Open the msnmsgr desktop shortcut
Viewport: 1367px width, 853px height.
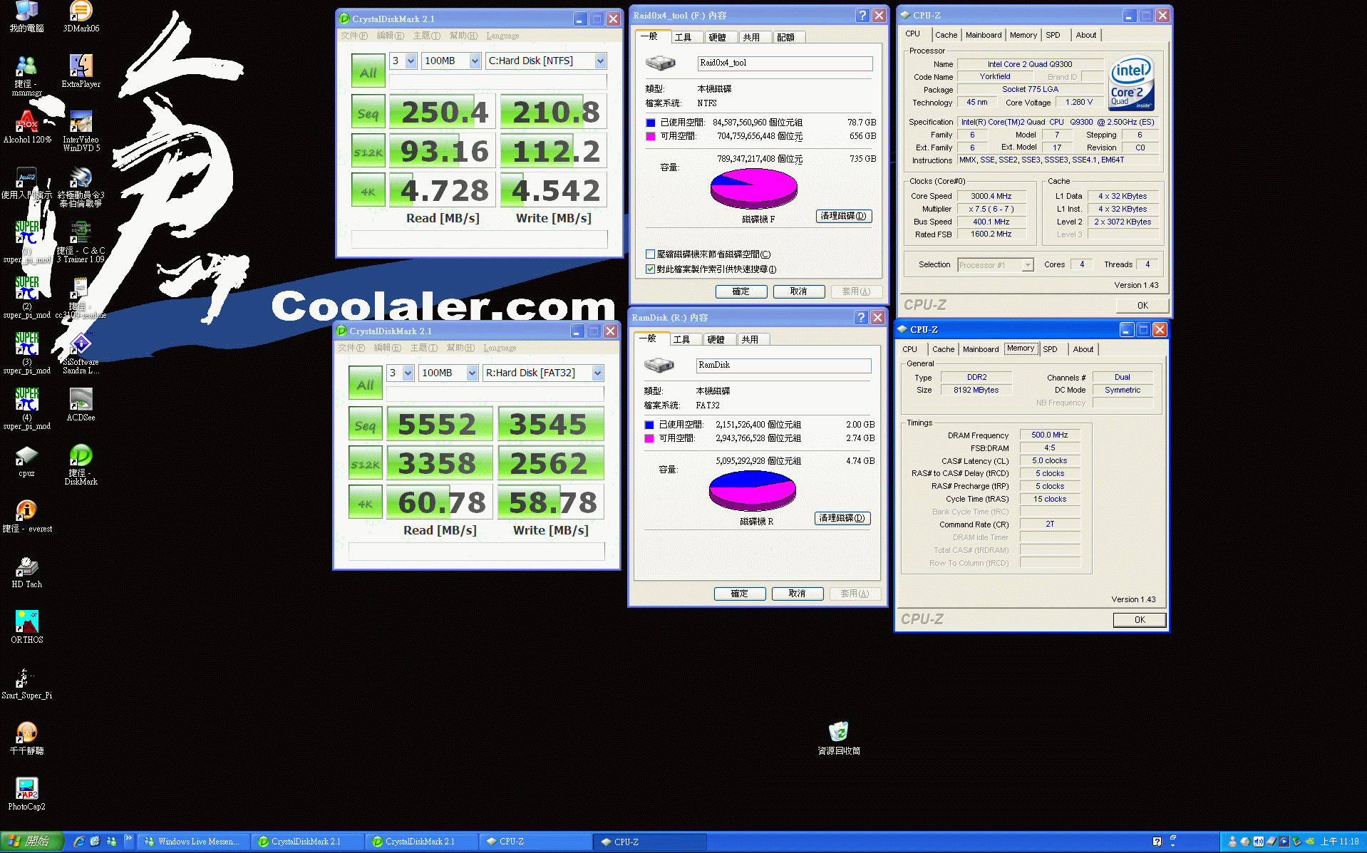[x=27, y=76]
